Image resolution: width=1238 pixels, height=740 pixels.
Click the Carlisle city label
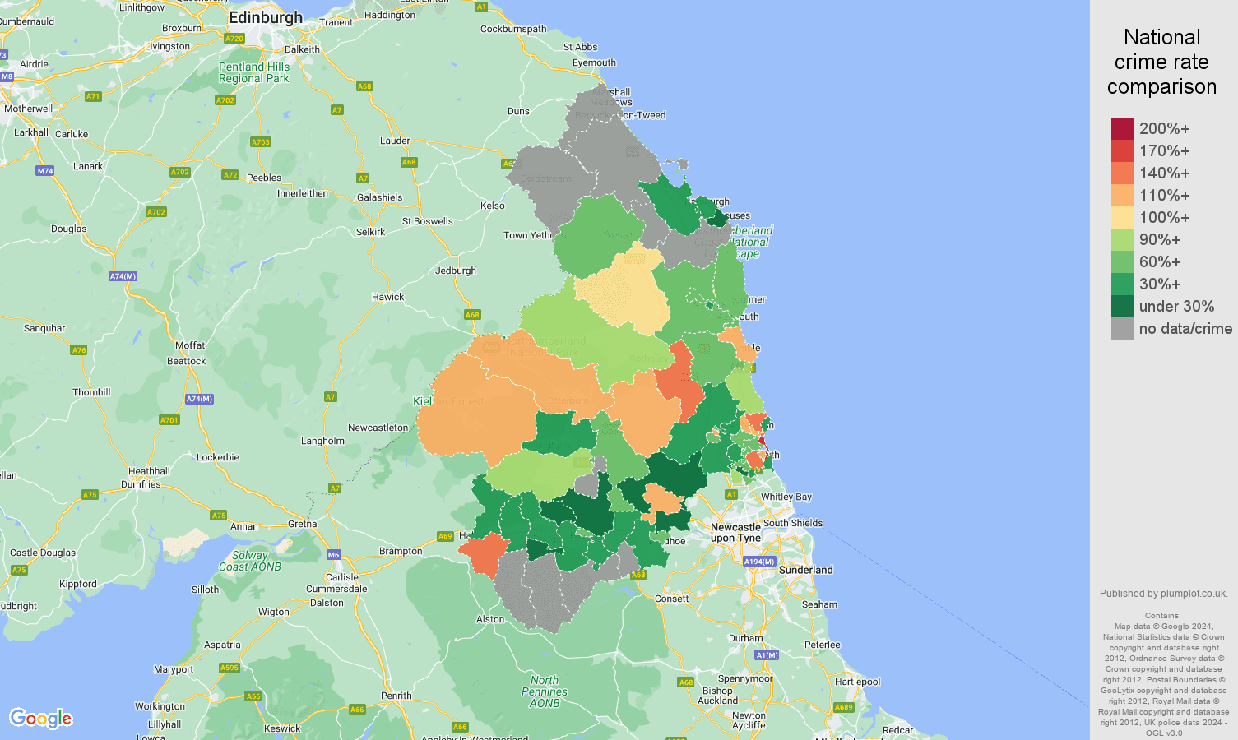tap(342, 577)
